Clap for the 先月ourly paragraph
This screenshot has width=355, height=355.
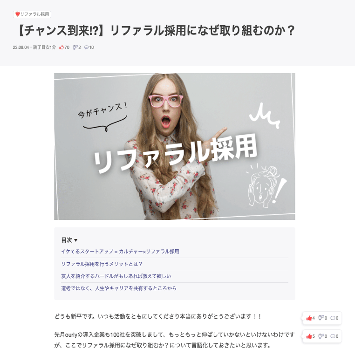(321, 336)
